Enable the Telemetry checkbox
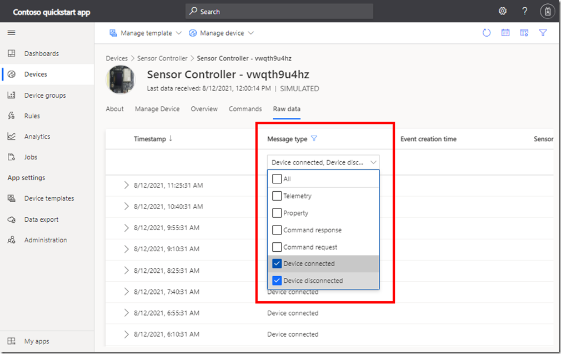The width and height of the screenshot is (561, 354). pyautogui.click(x=277, y=196)
